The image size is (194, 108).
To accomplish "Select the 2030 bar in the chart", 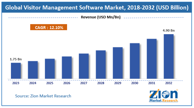I will tap(135, 61).
